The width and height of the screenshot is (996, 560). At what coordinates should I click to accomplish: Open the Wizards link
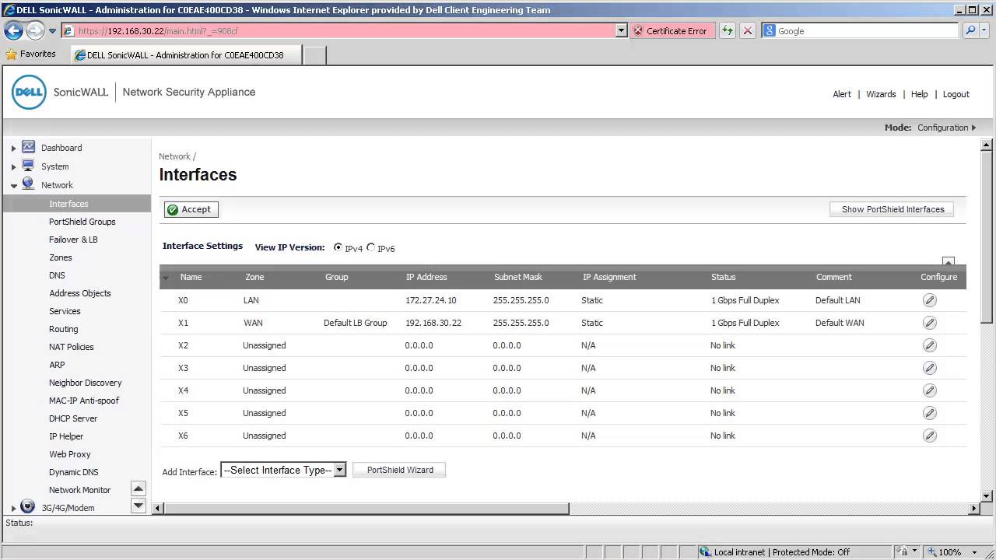881,94
